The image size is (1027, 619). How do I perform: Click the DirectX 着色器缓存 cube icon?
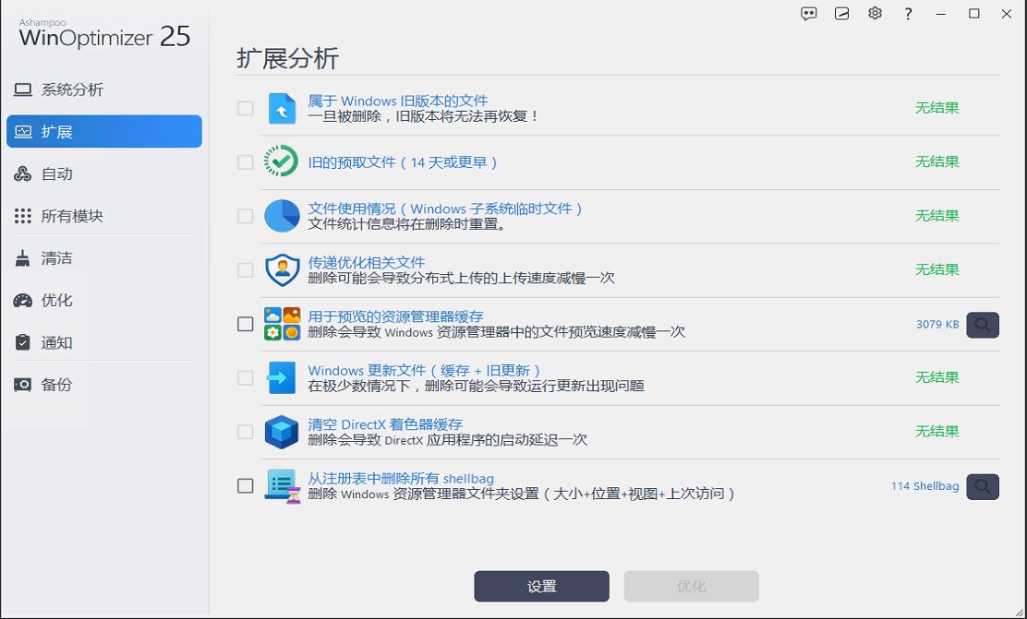click(282, 432)
